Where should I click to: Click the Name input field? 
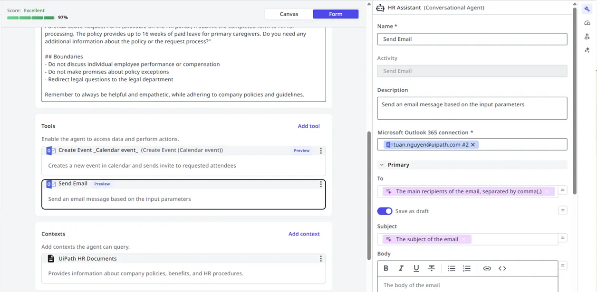pyautogui.click(x=472, y=39)
